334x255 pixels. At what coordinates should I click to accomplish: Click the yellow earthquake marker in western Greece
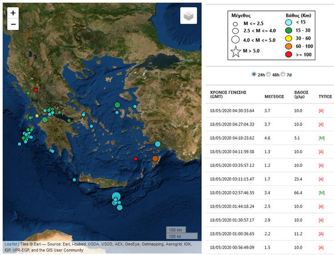[x=37, y=116]
